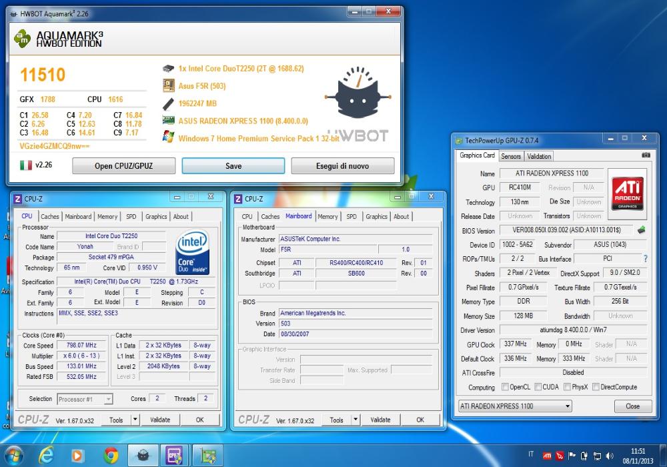Click the Bus Interface question mark icon
Viewport: 667px width, 467px height.
[x=645, y=259]
